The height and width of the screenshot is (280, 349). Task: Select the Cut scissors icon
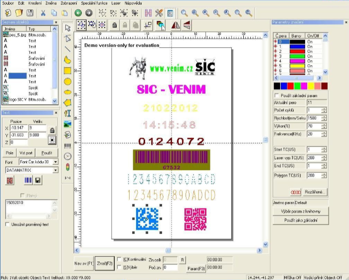pyautogui.click(x=43, y=13)
